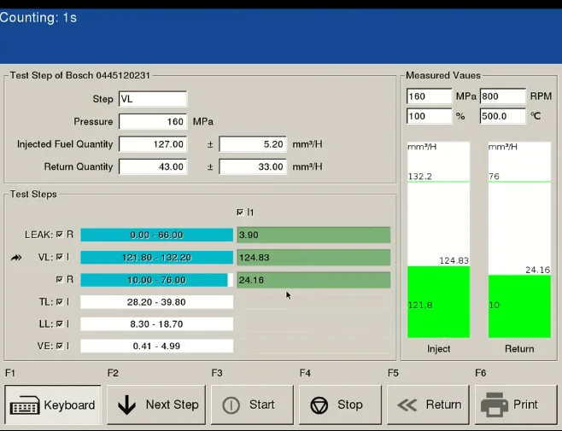
Task: Select the LEAK range 0.00 - 66.00
Action: click(x=156, y=235)
